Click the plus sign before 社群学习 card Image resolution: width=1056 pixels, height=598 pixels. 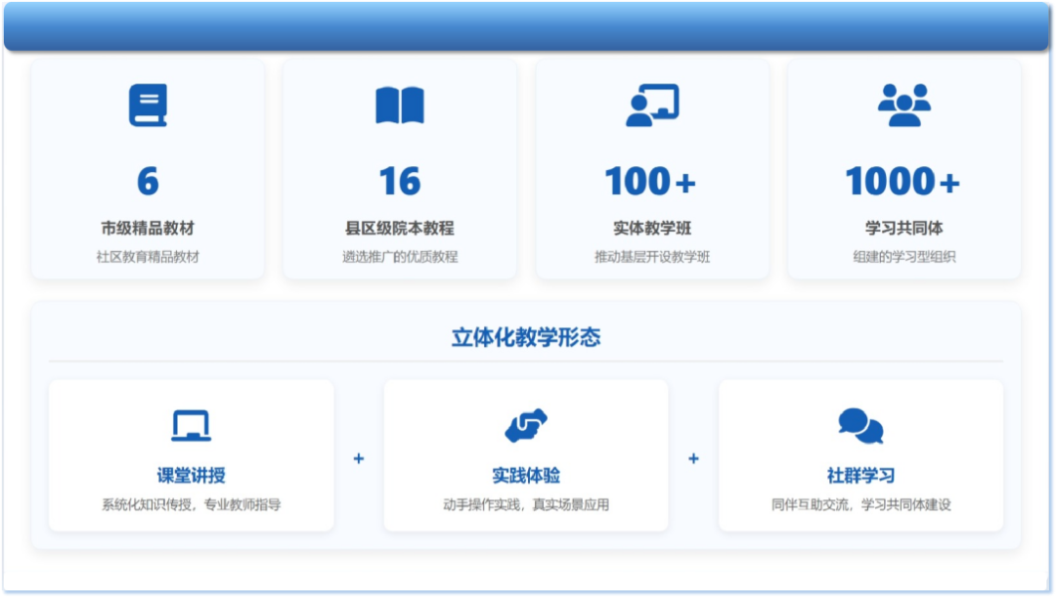click(x=693, y=458)
